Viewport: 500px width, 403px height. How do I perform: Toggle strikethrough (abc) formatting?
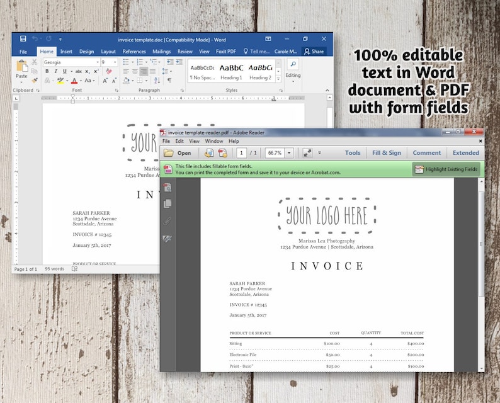click(79, 71)
